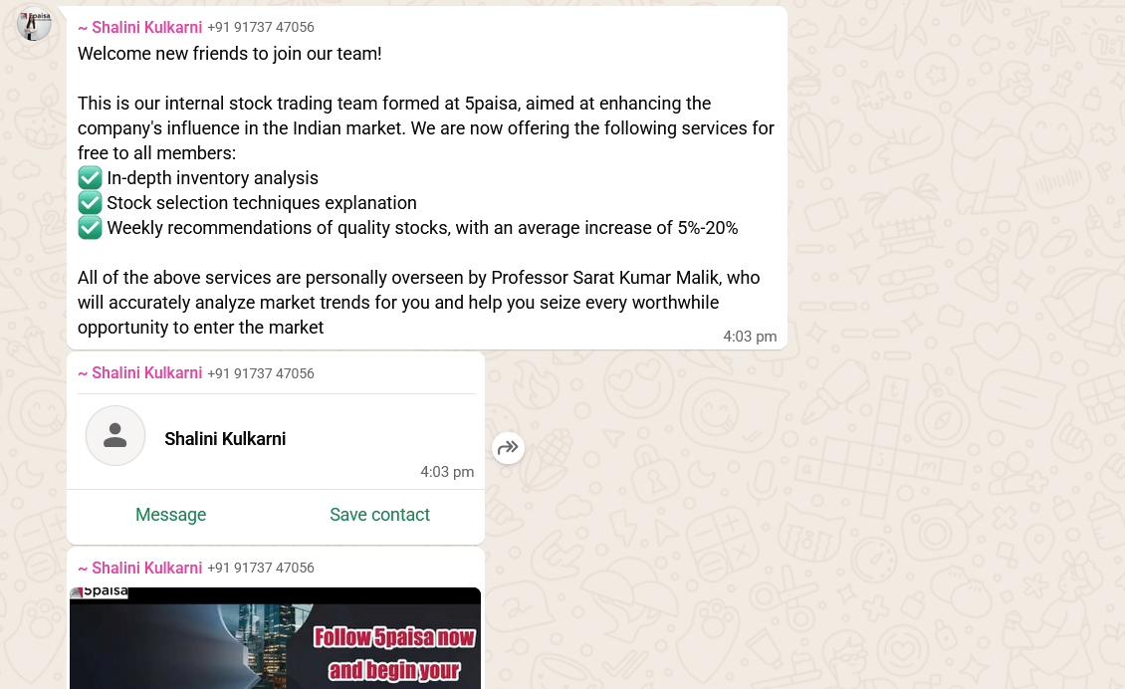The image size is (1125, 689).
Task: Click the forward arrow beside the contact card
Action: pyautogui.click(x=508, y=448)
